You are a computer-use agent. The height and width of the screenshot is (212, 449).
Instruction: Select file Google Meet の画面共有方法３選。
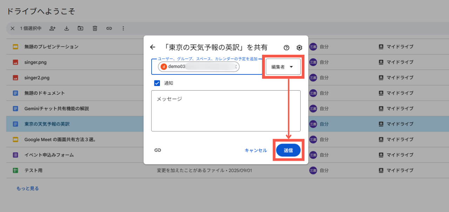click(60, 139)
